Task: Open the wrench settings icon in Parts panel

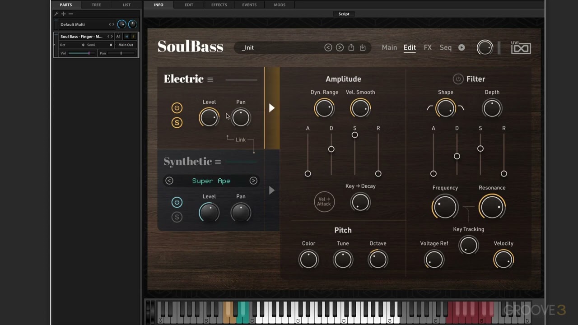Action: click(56, 14)
